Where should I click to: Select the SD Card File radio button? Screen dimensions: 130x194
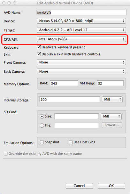coord(42,125)
